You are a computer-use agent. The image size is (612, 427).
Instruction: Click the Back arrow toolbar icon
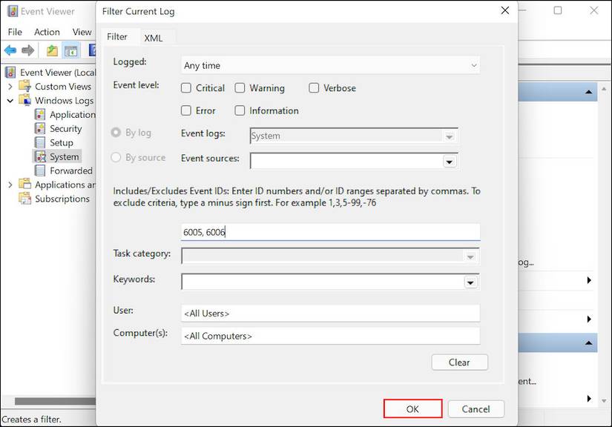point(10,50)
